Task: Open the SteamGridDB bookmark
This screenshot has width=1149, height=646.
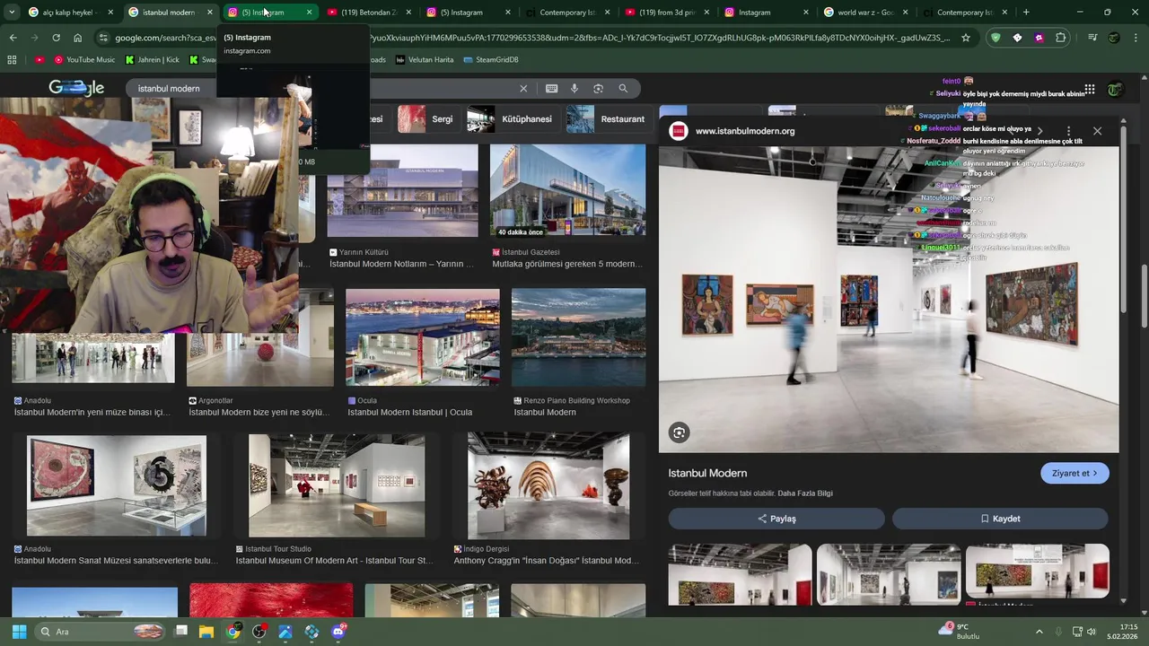Action: pos(491,59)
